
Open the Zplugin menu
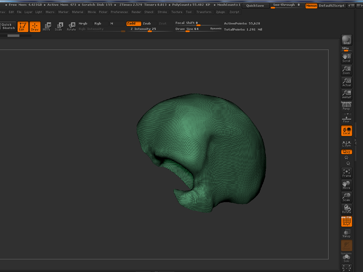(x=221, y=12)
